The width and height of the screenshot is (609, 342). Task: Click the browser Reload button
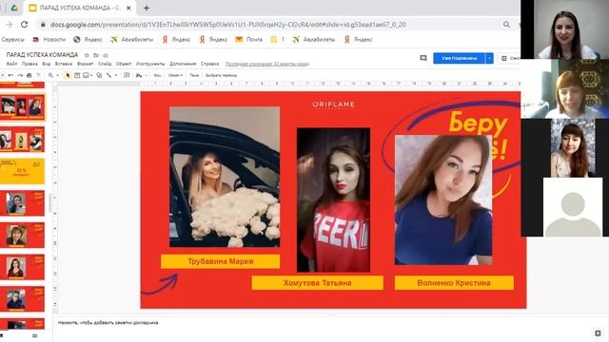tap(24, 25)
